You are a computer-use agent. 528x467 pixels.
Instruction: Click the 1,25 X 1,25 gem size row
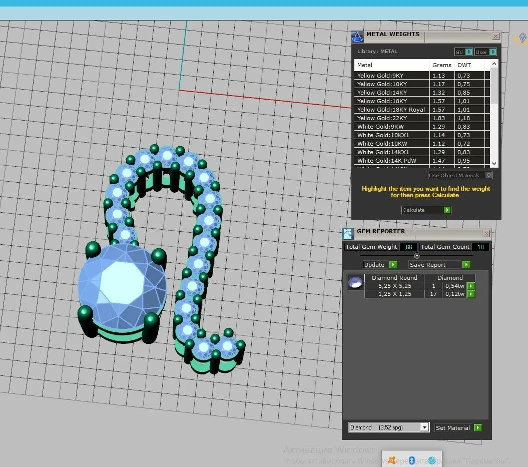tap(395, 294)
